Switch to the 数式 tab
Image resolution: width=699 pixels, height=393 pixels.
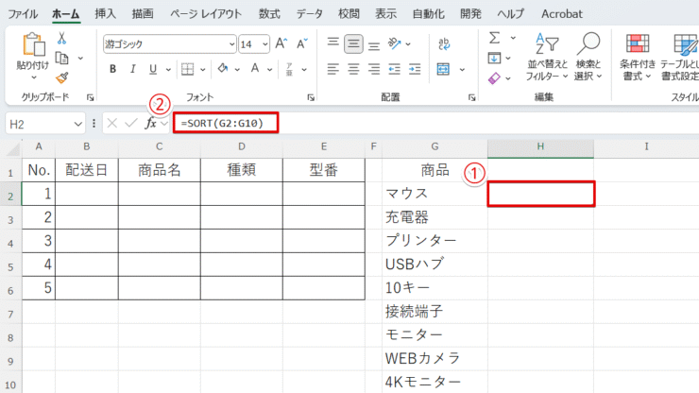pyautogui.click(x=269, y=14)
